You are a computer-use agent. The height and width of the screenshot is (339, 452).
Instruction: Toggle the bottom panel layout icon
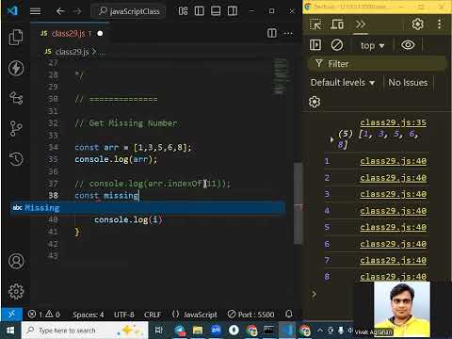pyautogui.click(x=216, y=11)
